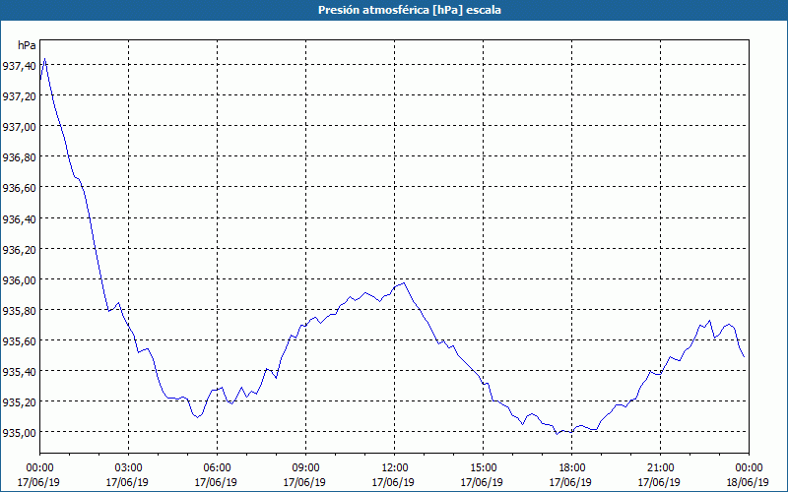
Task: Select the 935,20 axis value
Action: [19, 402]
